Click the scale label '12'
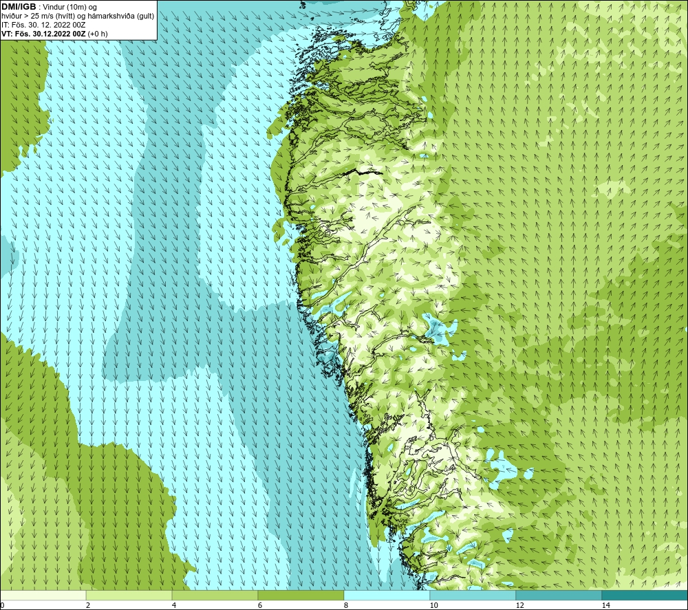 [520, 605]
